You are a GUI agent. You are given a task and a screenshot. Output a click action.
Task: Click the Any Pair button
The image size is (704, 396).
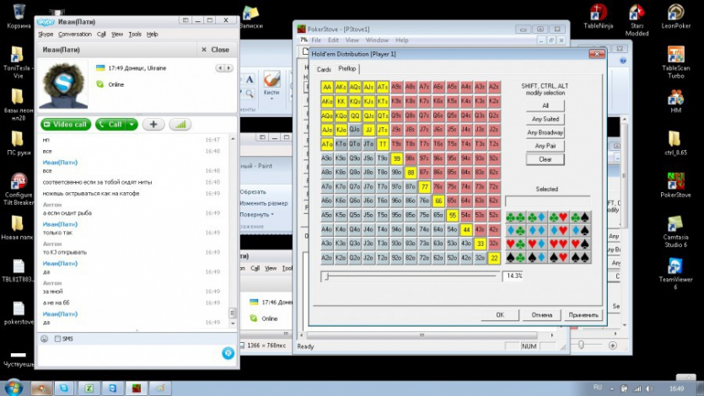(x=545, y=147)
